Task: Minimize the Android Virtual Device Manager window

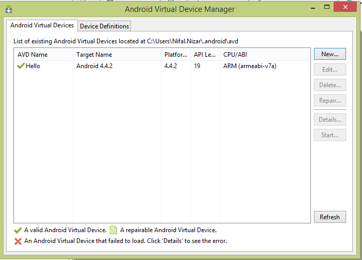Action: tap(313, 8)
